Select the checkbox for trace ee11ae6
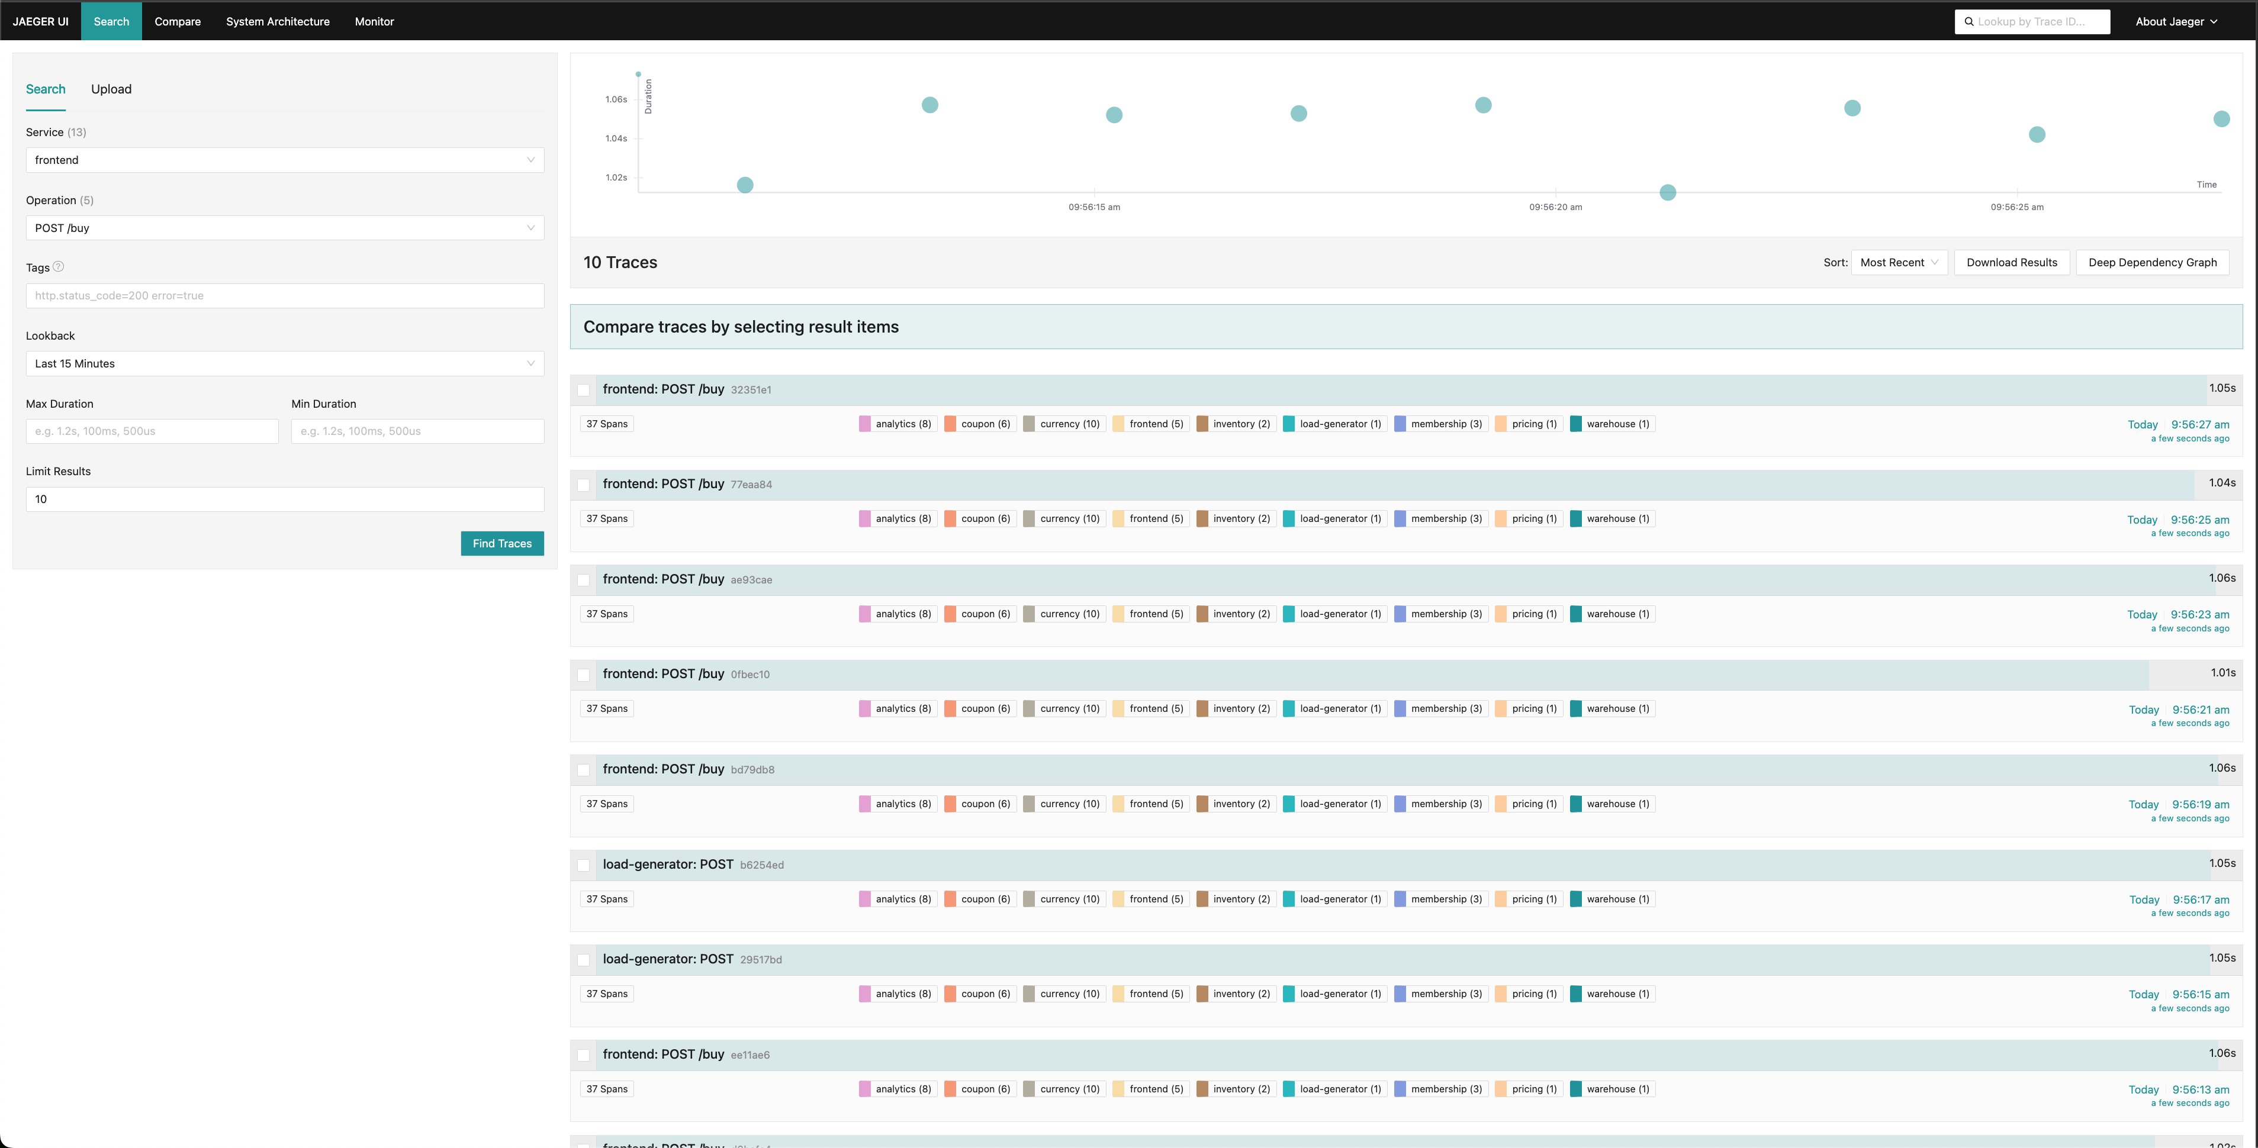 point(584,1055)
